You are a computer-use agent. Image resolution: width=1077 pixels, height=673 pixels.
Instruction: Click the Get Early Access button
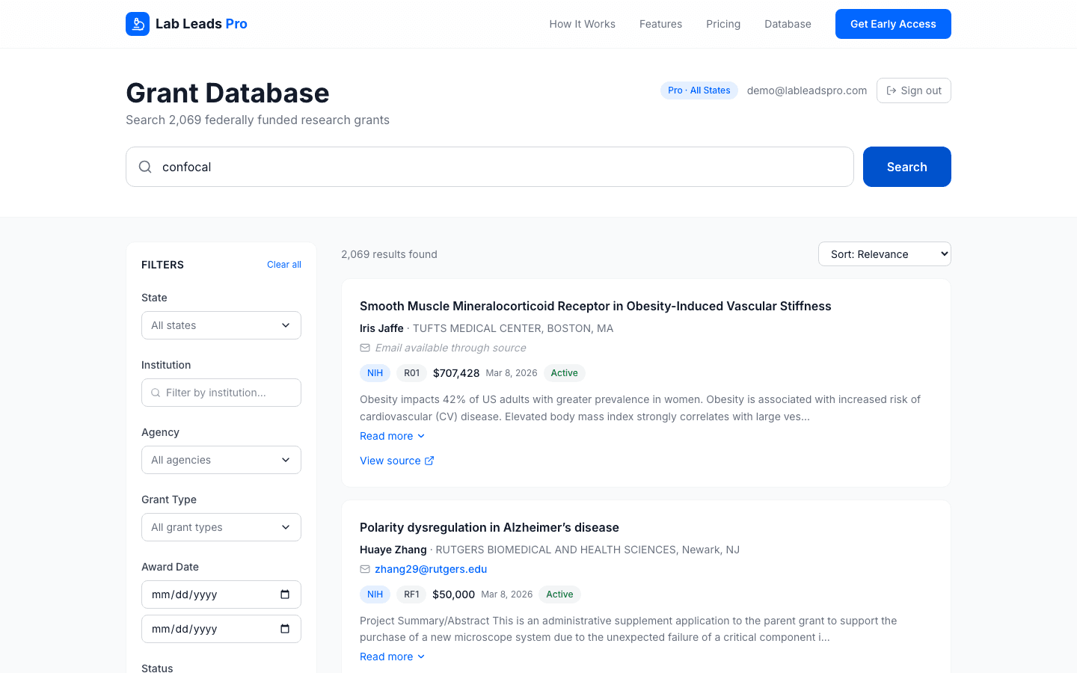[x=893, y=24]
